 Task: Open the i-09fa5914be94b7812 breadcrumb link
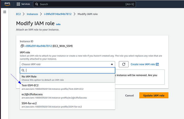tap(58, 14)
